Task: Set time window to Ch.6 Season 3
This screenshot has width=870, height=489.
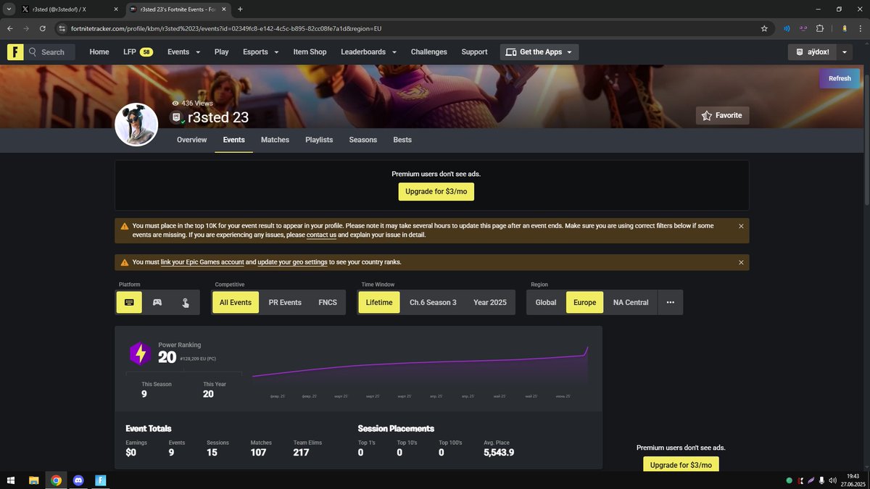Action: tap(433, 302)
